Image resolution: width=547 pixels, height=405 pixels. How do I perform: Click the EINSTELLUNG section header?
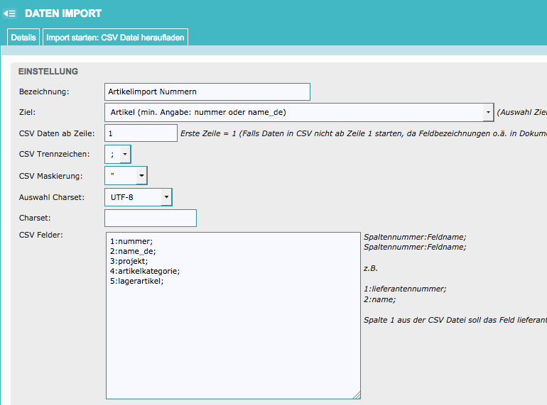pyautogui.click(x=48, y=72)
